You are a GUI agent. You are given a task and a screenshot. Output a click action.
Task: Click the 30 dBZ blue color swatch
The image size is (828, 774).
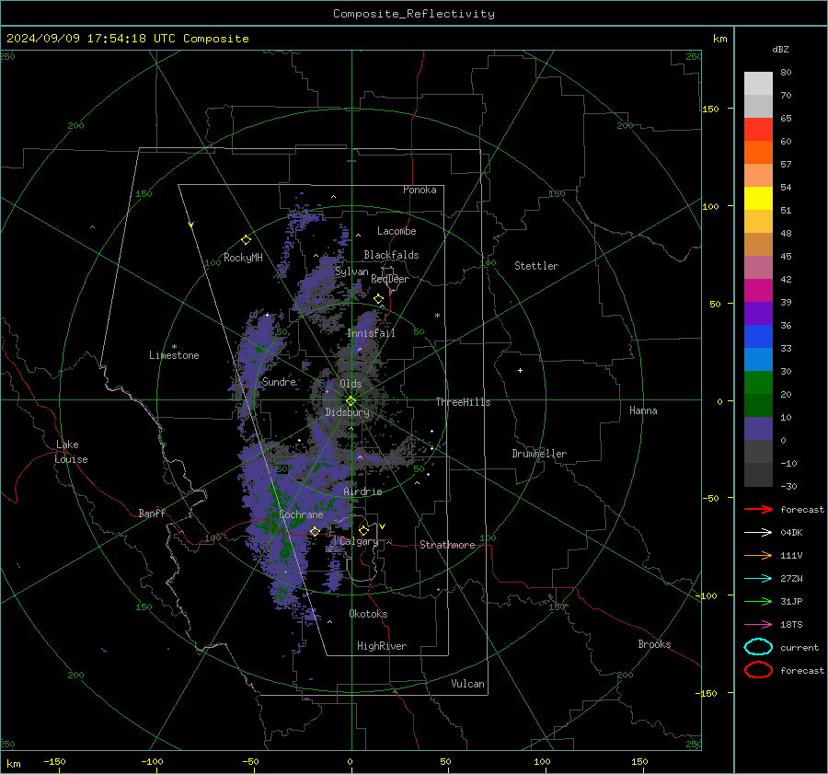[758, 359]
